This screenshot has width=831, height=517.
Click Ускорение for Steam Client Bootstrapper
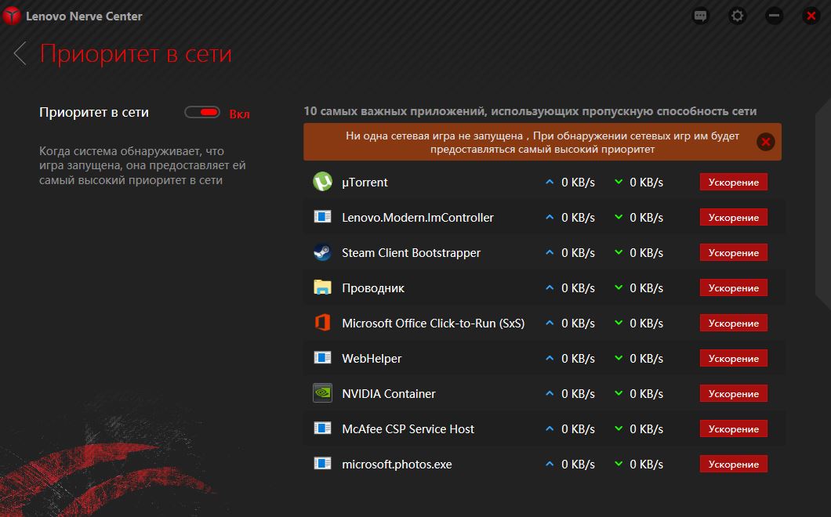click(x=734, y=253)
